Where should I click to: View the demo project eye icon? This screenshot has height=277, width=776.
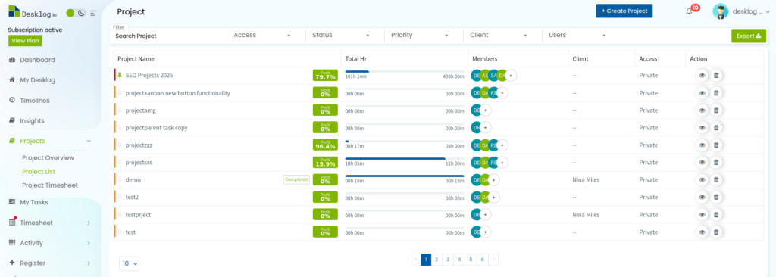702,180
